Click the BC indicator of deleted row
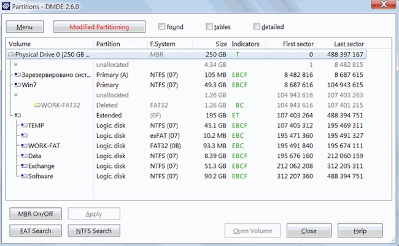 [239, 105]
